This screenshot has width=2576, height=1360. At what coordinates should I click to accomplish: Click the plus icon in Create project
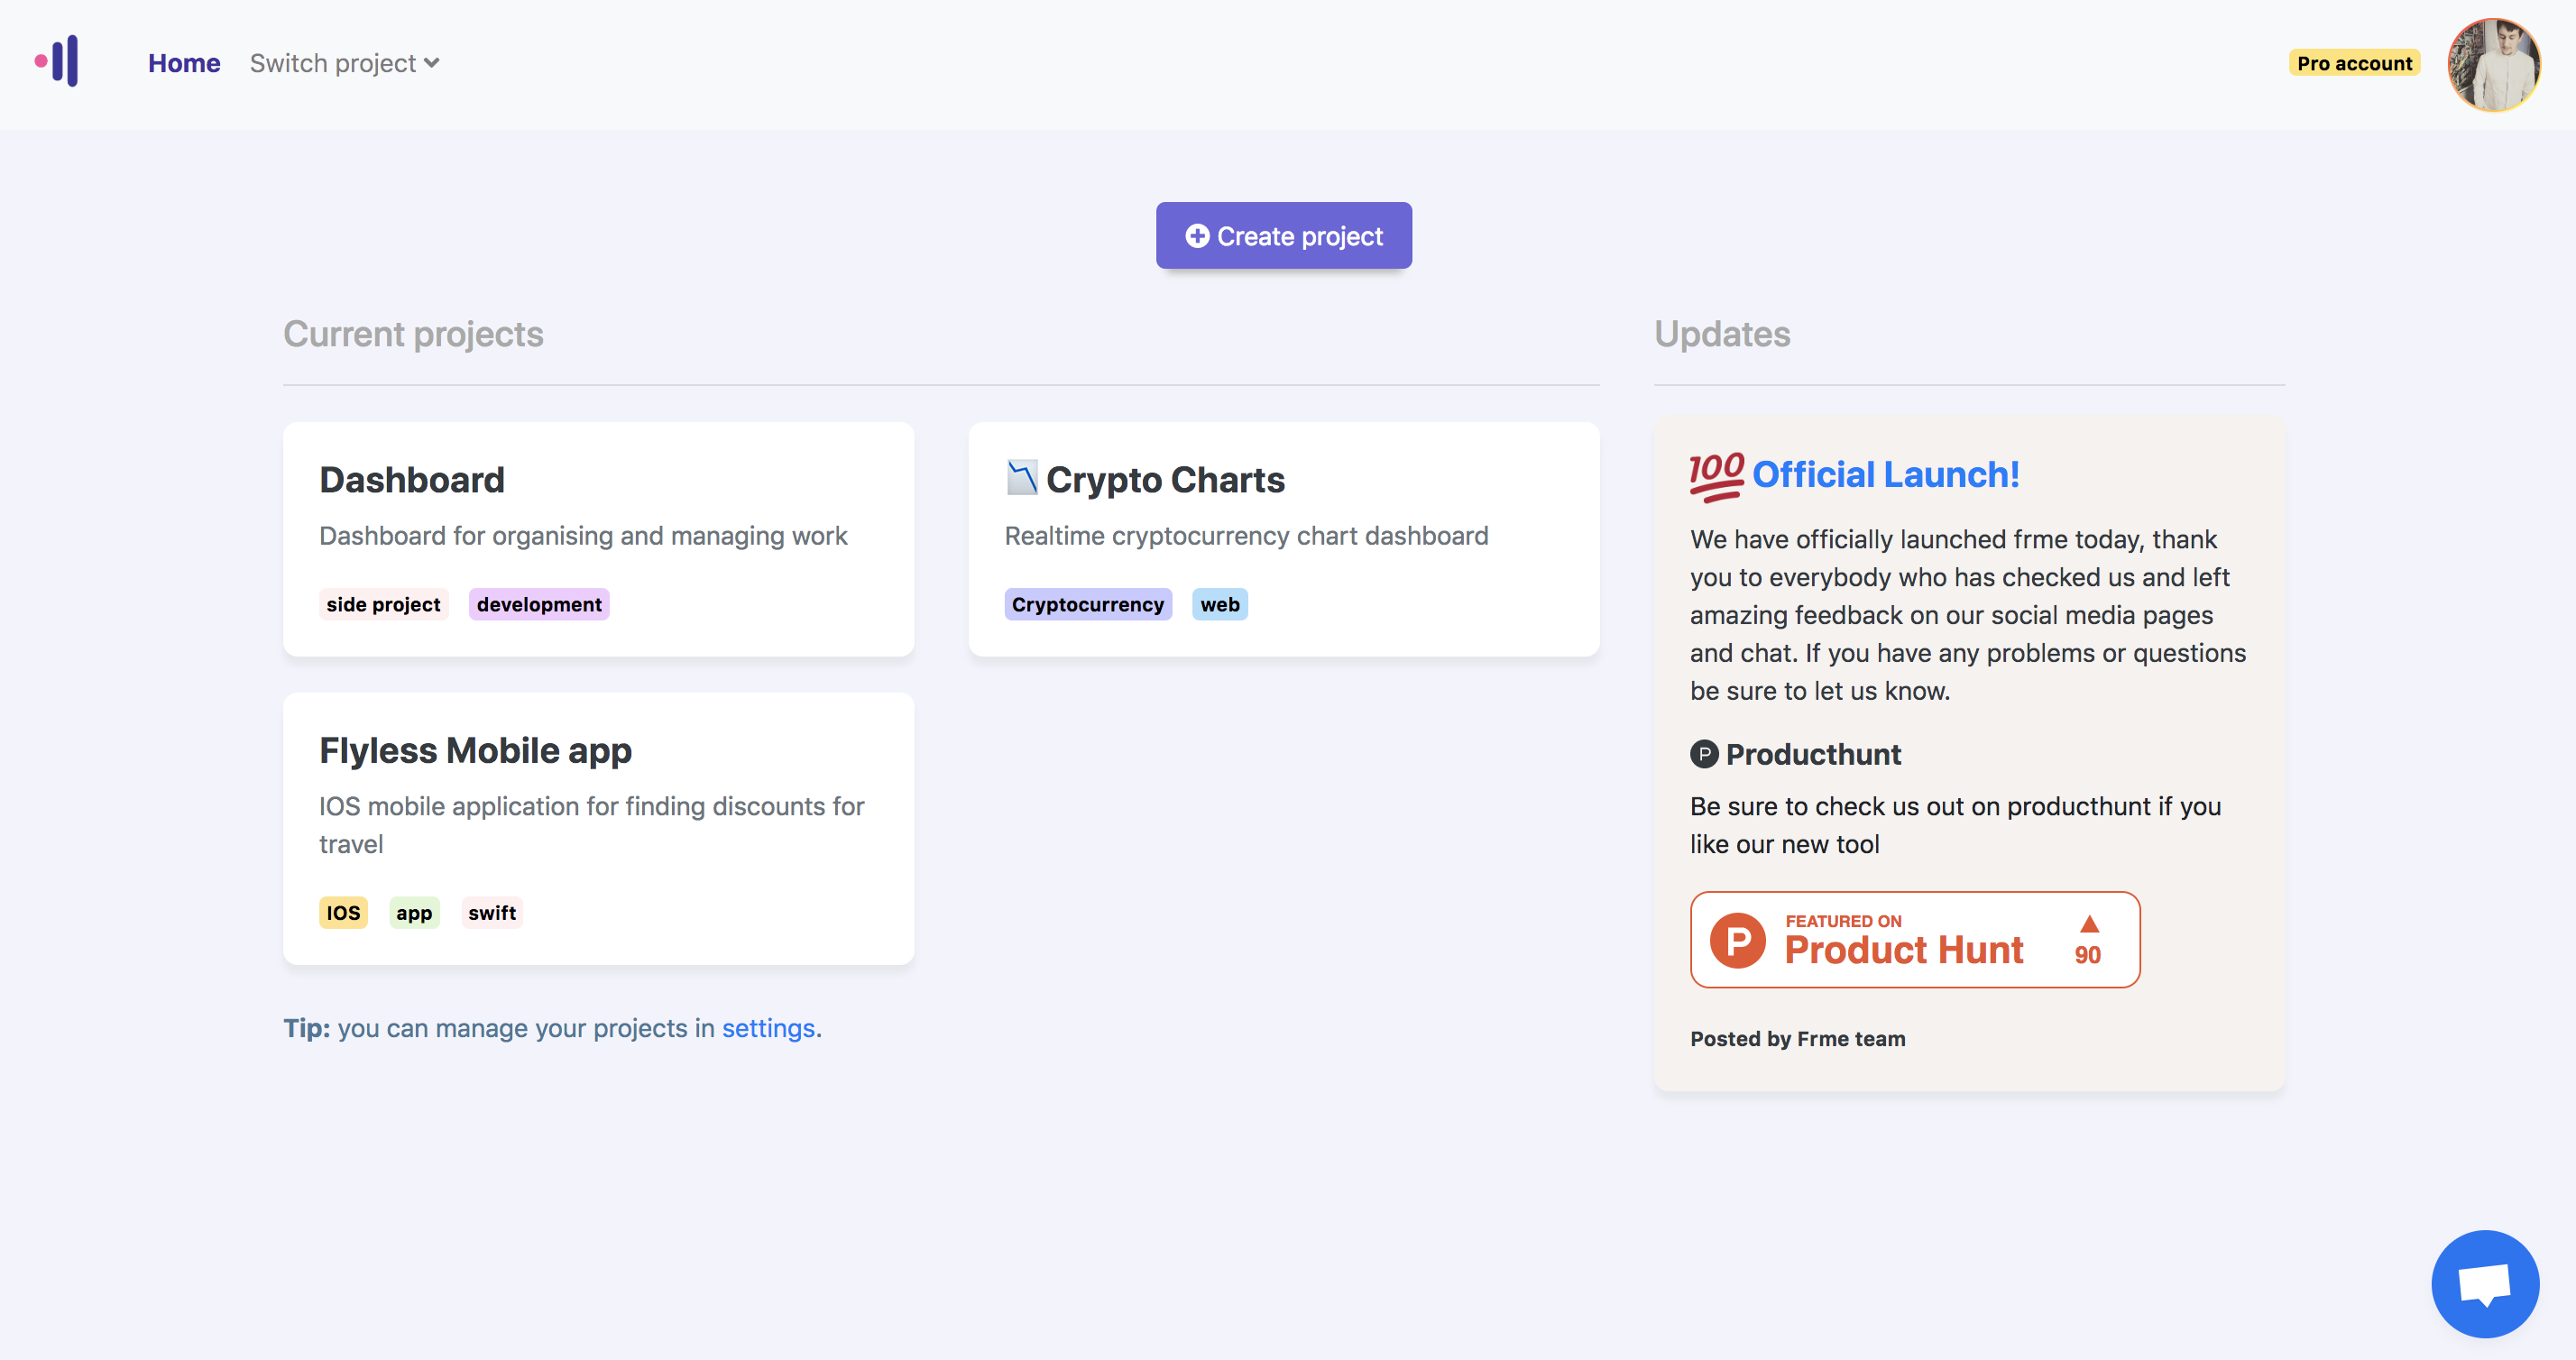point(1197,236)
